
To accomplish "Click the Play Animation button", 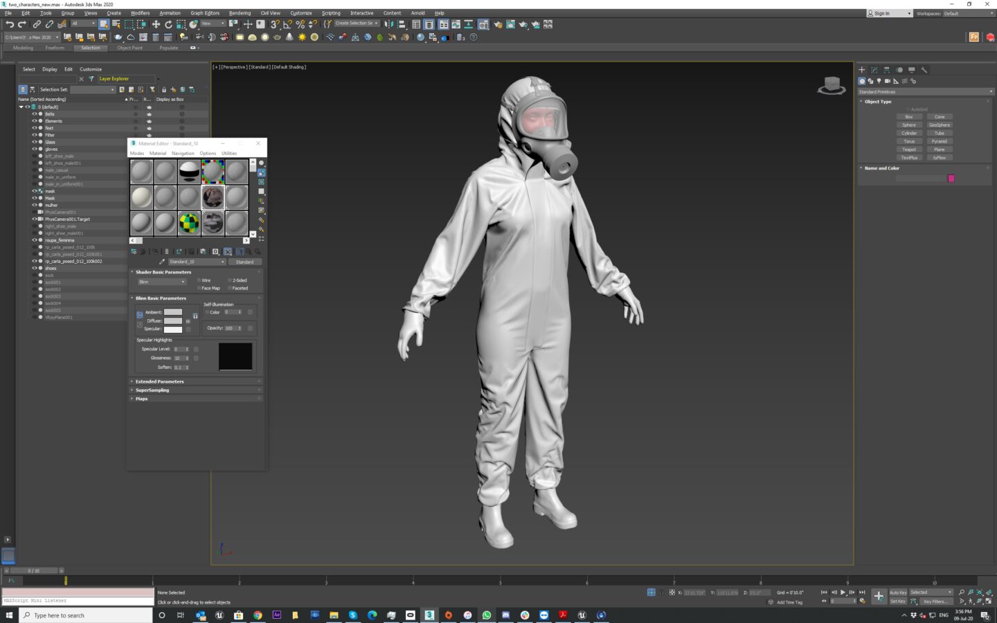I will (x=843, y=593).
